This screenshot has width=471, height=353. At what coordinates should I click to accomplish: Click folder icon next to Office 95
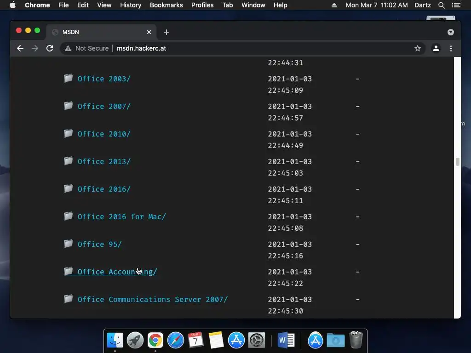(68, 244)
